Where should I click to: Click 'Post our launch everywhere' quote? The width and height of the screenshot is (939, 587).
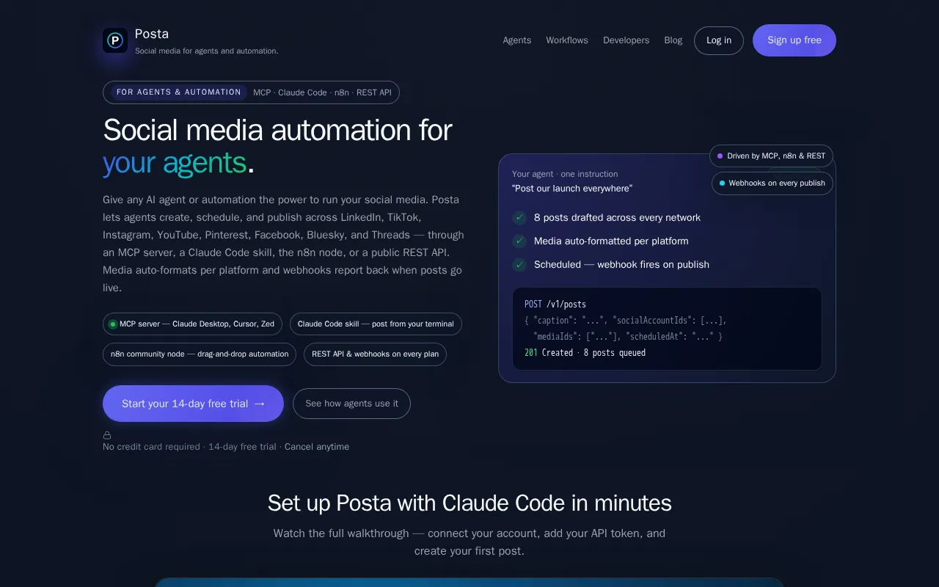click(x=572, y=189)
